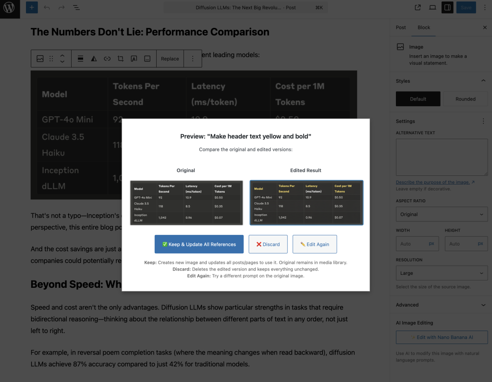Screen dimensions: 492x382
Task: Click Edit with Nano Banana AI button
Action: (442, 337)
